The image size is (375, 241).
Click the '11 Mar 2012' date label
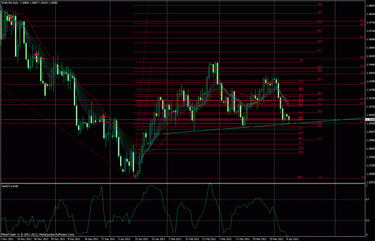point(242,239)
